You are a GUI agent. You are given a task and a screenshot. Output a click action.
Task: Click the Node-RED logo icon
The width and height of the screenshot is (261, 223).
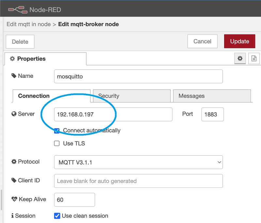tap(18, 10)
